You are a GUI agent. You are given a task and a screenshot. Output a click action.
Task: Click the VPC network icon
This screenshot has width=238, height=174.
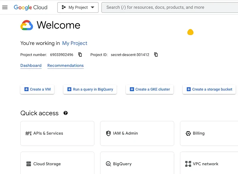pyautogui.click(x=188, y=164)
